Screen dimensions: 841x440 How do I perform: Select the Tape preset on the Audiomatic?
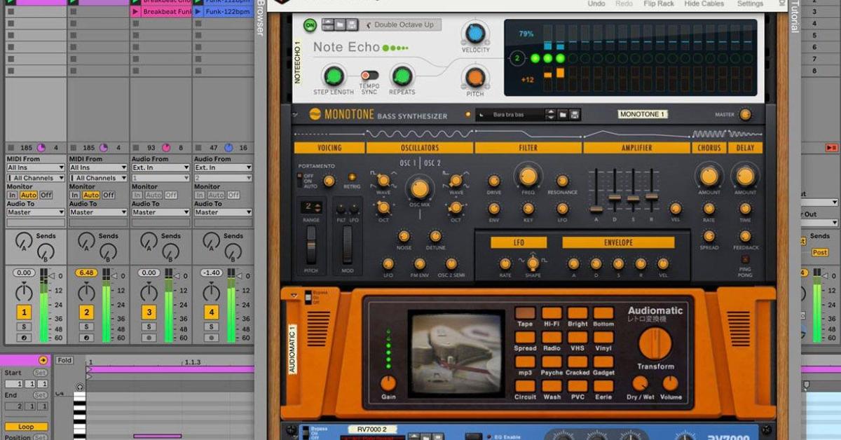[525, 313]
